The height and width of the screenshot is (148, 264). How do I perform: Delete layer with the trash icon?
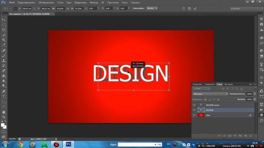coord(251,136)
